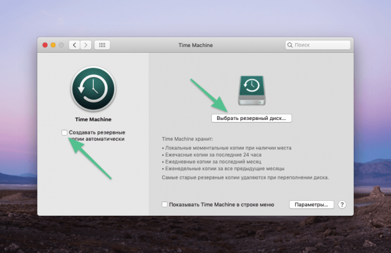Click label 'Создавать резервные копии автоматически'
The height and width of the screenshot is (253, 391).
[x=97, y=136]
